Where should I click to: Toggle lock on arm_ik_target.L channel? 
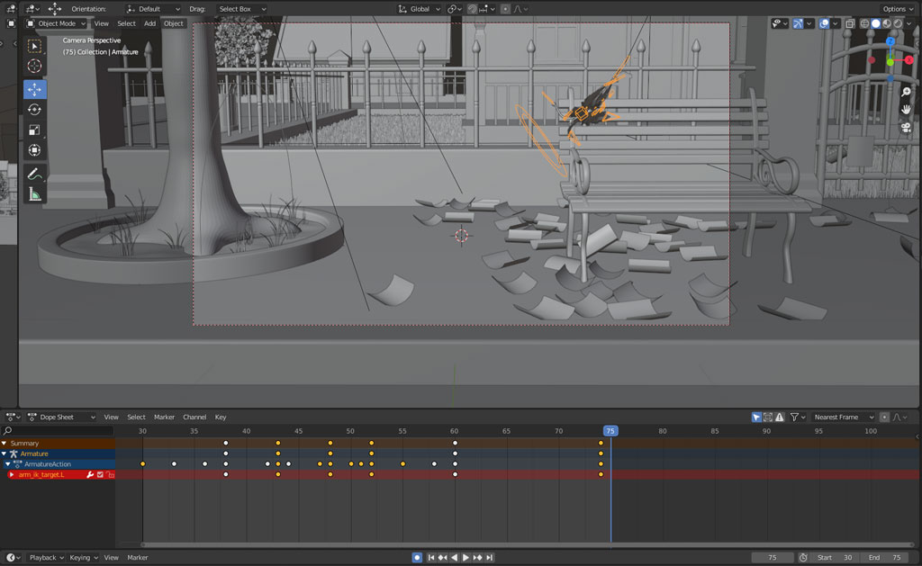[111, 475]
